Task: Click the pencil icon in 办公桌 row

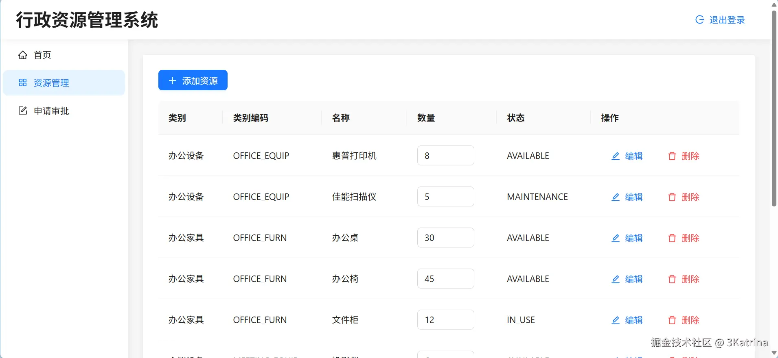Action: pos(616,238)
